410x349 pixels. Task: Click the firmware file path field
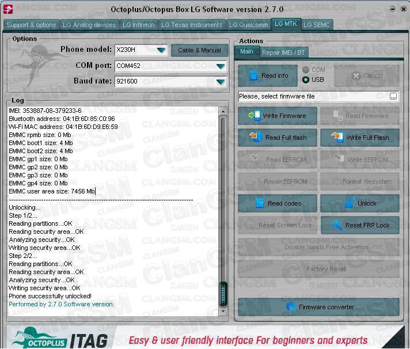(314, 97)
